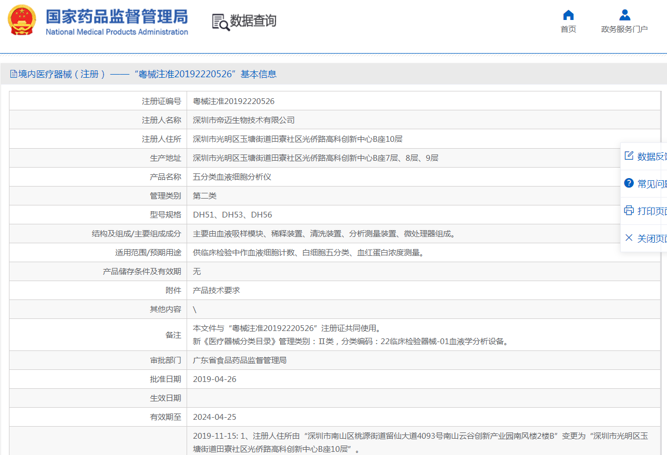Click the 注册证编号 row label
The image size is (667, 455).
161,101
